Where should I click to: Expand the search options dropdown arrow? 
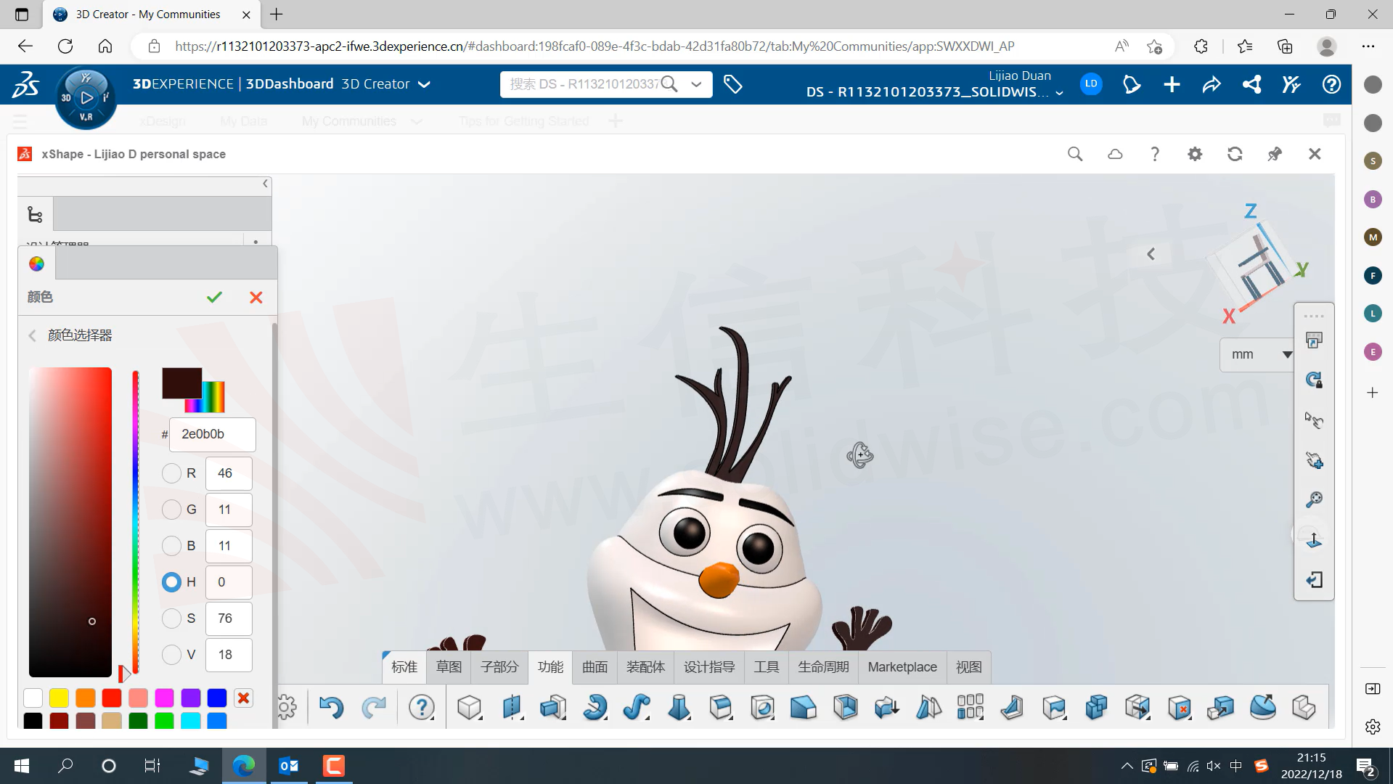click(x=696, y=84)
